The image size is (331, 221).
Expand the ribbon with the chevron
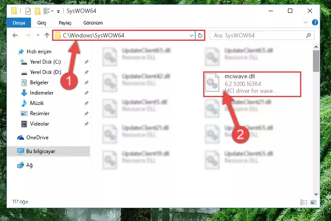[x=306, y=22]
